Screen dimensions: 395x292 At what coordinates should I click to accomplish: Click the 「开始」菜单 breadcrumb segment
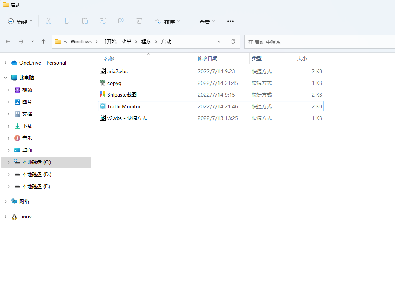(118, 41)
